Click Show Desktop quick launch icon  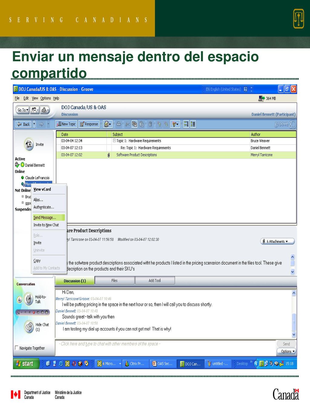click(48, 363)
